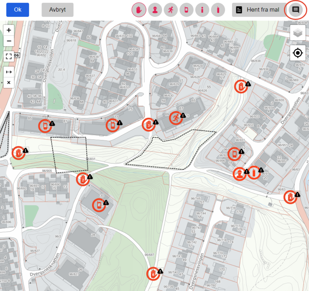Select the phone marker tool in toolbar

pyautogui.click(x=186, y=10)
